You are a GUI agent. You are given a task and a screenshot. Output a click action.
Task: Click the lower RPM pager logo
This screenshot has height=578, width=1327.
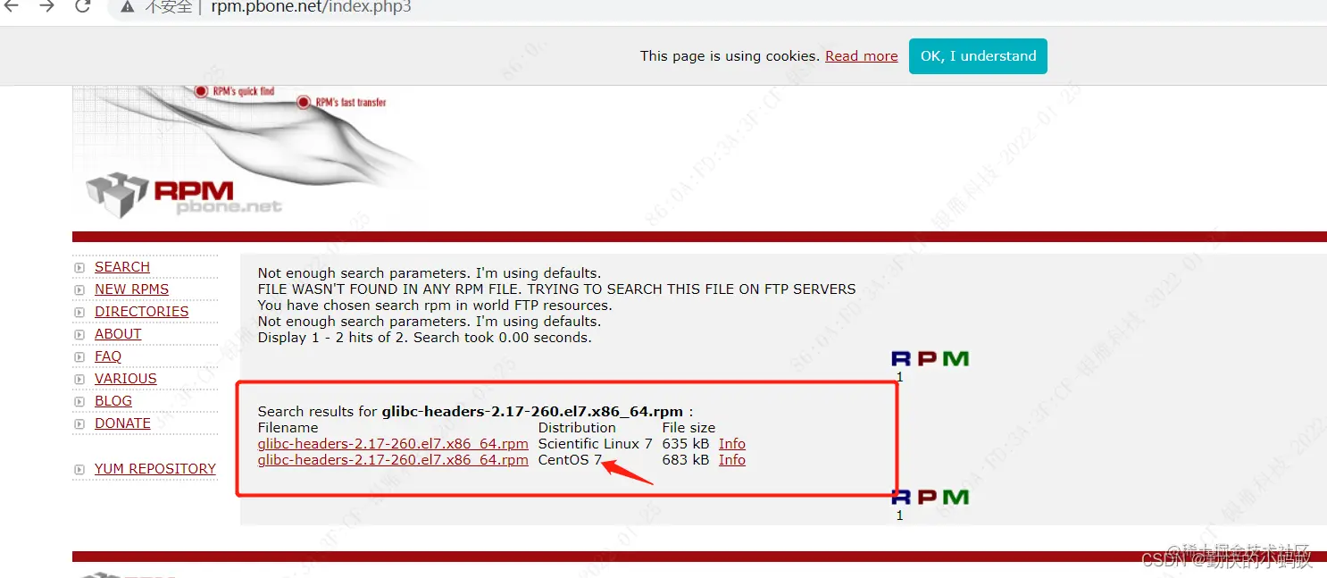point(930,497)
